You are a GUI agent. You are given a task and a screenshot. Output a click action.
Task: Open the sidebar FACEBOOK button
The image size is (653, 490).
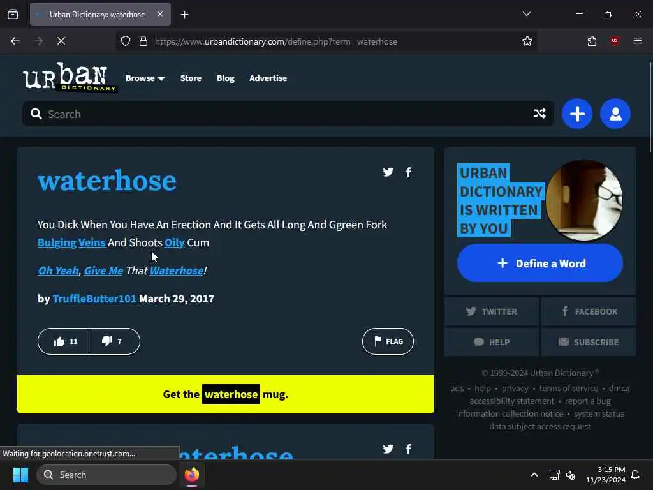tap(589, 311)
